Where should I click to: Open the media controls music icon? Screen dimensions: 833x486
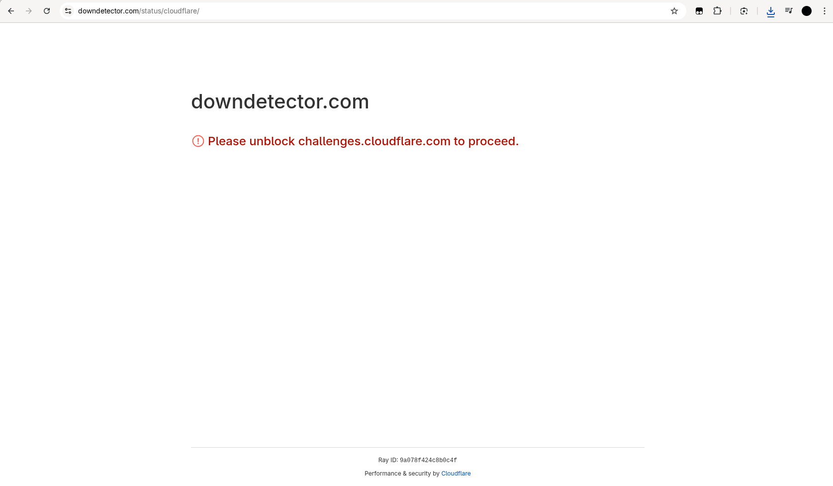[x=789, y=11]
